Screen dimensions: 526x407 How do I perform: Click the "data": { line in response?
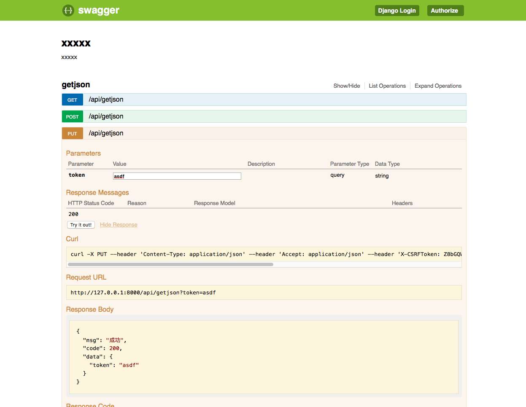pyautogui.click(x=98, y=357)
